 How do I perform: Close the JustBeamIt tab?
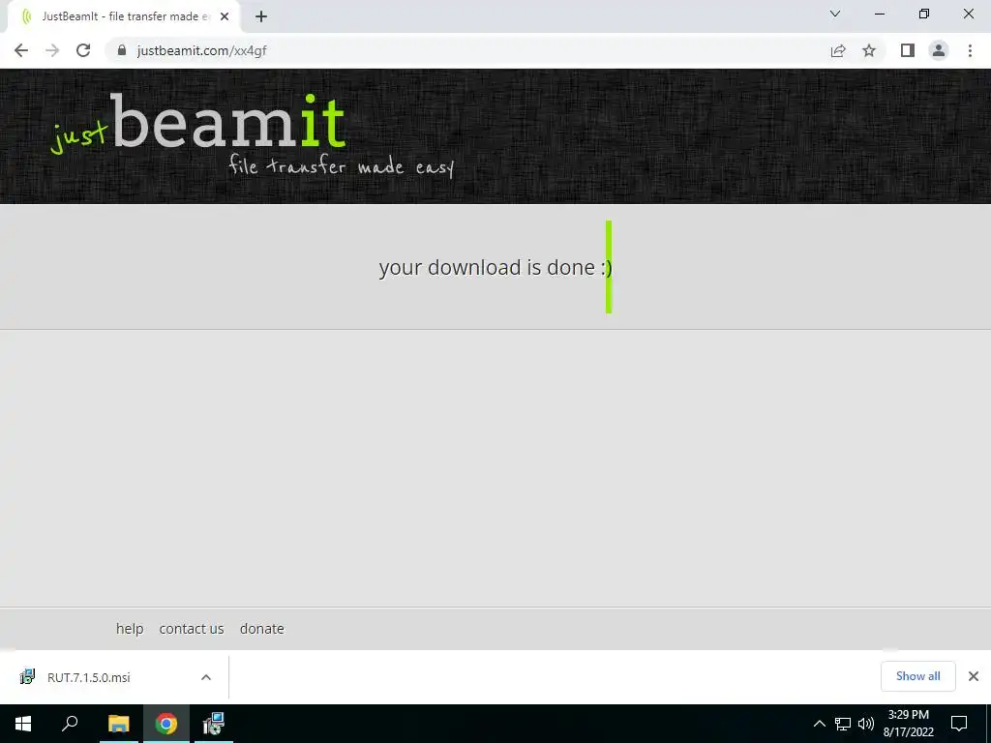pyautogui.click(x=225, y=16)
